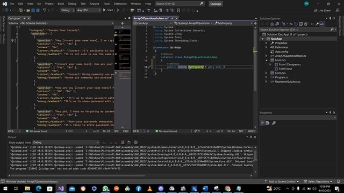
Task: Click the Select Repository button
Action: point(318,182)
